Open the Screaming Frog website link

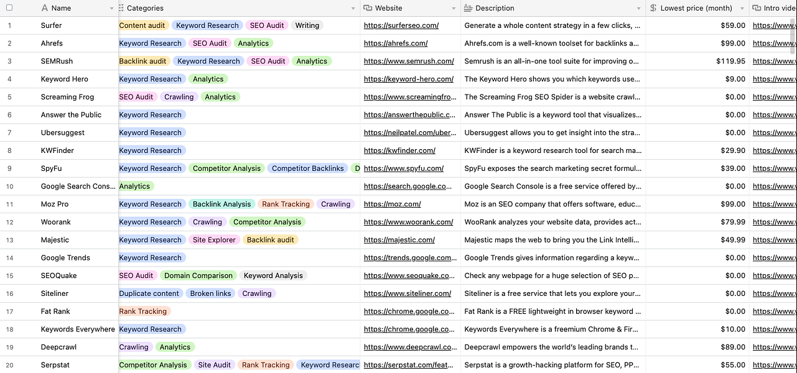(409, 97)
